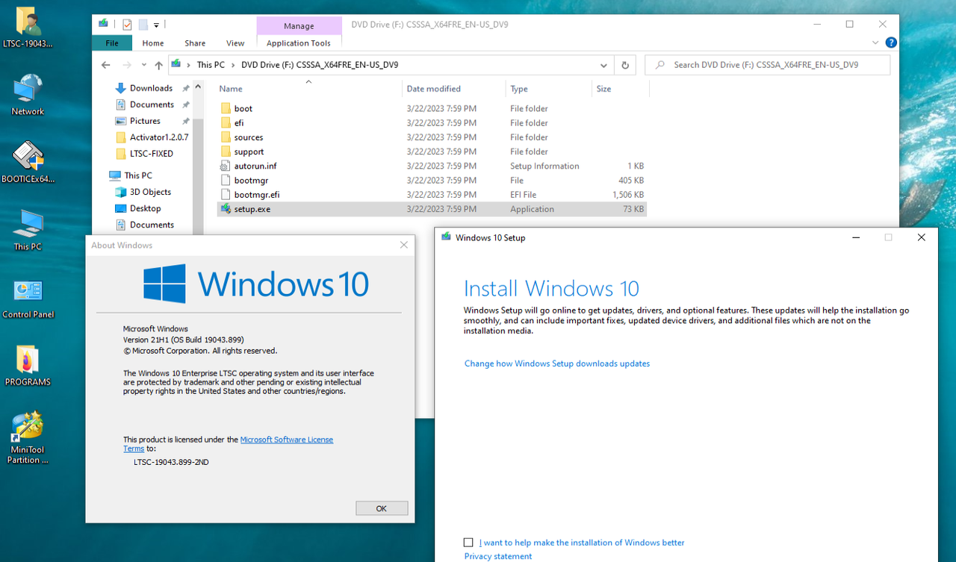The height and width of the screenshot is (562, 956).
Task: Check 'I want to help make installation better'
Action: click(468, 543)
